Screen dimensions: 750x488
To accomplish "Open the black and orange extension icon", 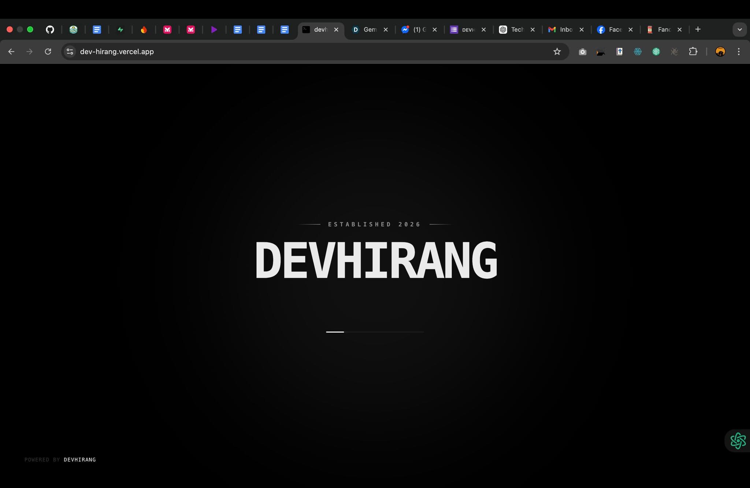I will [x=601, y=52].
